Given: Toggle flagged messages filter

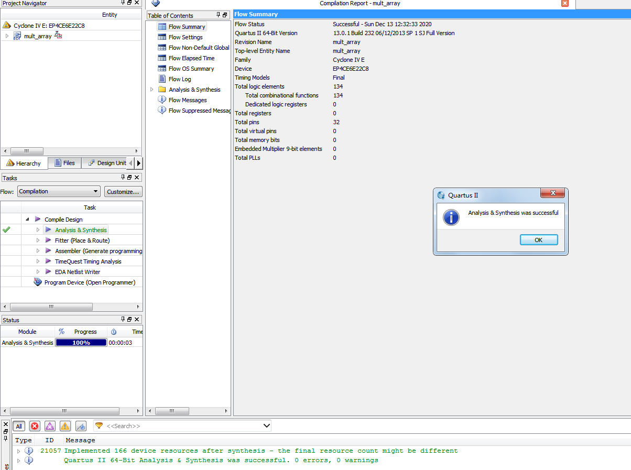Looking at the screenshot, I should pos(81,426).
